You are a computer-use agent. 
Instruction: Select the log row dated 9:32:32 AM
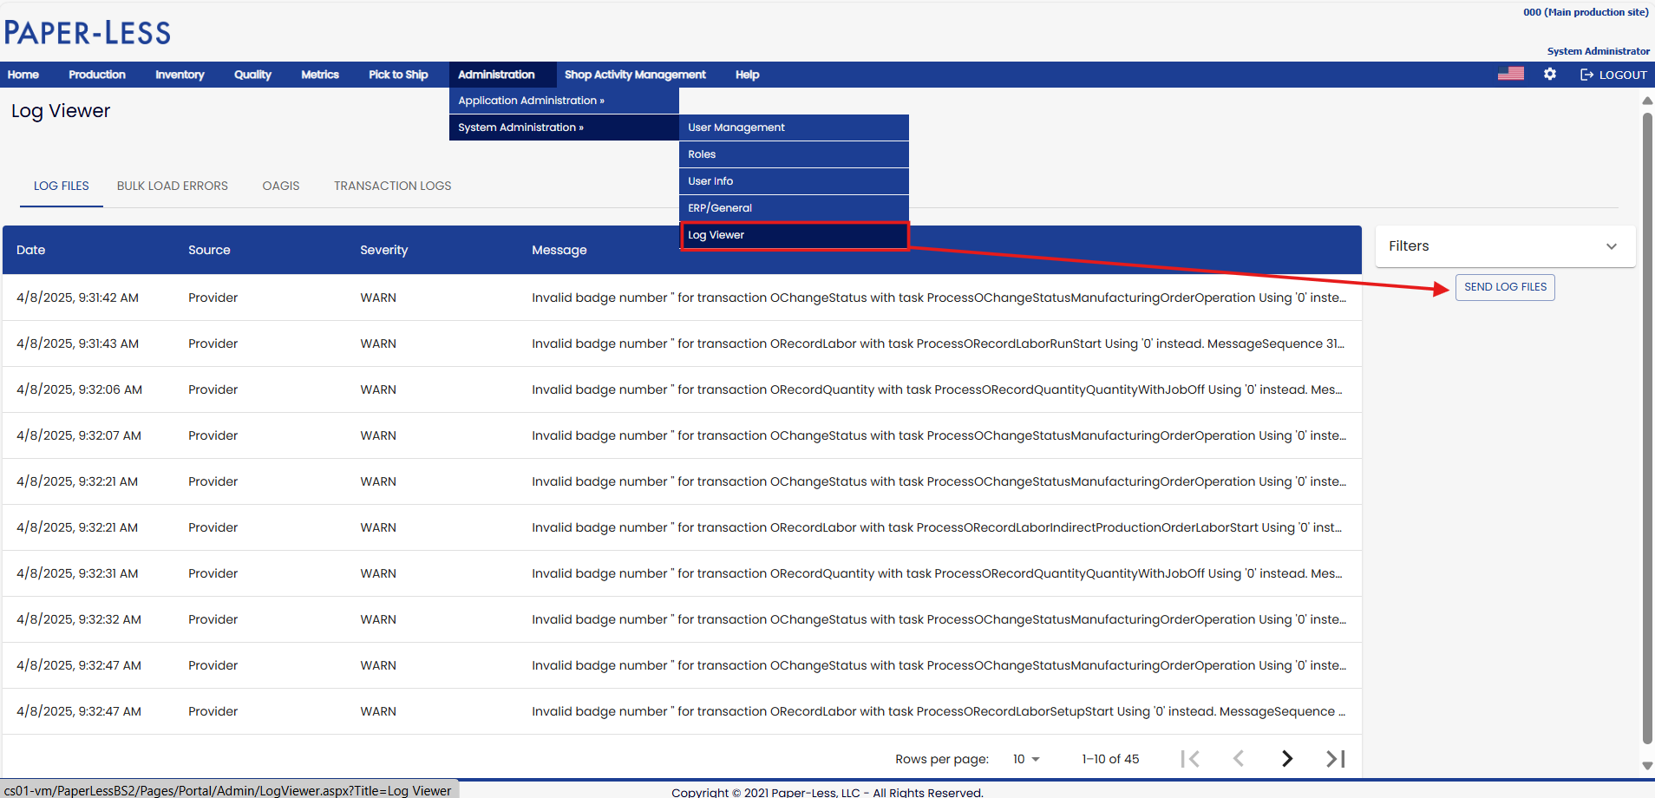(682, 619)
